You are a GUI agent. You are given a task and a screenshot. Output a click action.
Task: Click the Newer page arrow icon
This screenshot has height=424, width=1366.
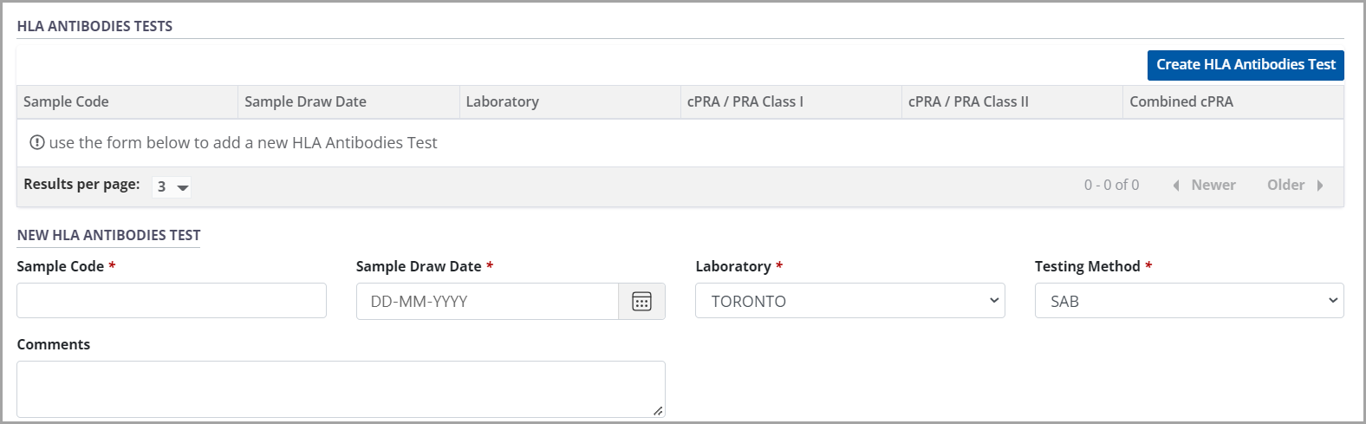[x=1176, y=186]
